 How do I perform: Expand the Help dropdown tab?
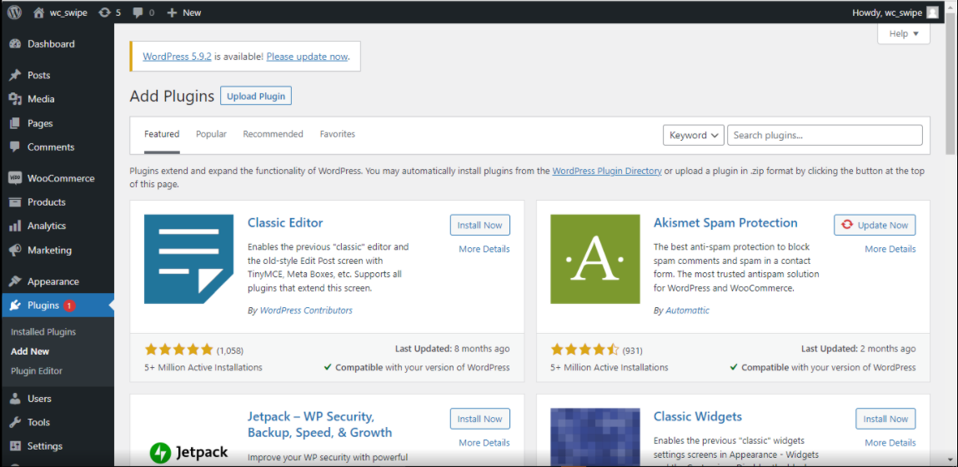[x=904, y=34]
